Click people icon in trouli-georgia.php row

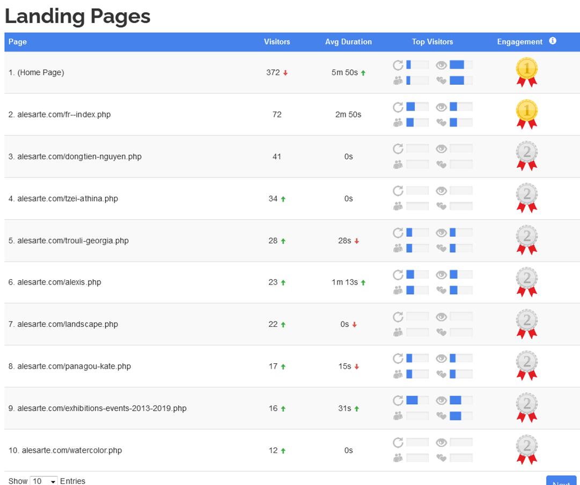tap(398, 248)
